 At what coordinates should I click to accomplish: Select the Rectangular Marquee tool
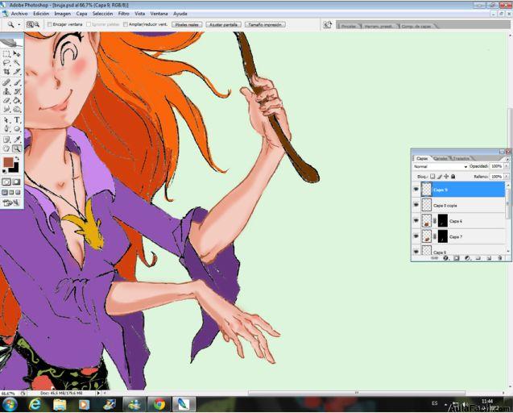6,54
